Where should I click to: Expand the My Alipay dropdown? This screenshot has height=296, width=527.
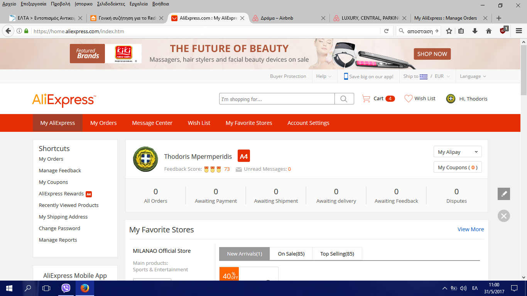click(458, 152)
